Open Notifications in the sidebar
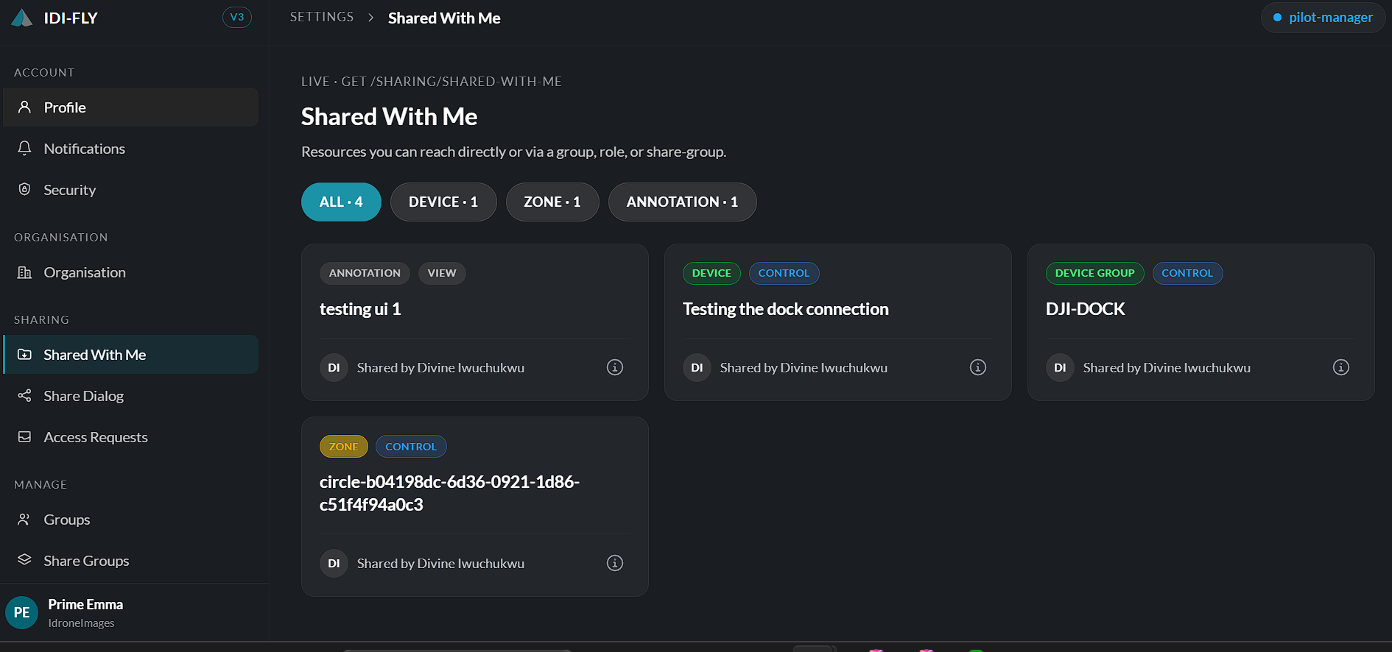The height and width of the screenshot is (652, 1392). [131, 149]
